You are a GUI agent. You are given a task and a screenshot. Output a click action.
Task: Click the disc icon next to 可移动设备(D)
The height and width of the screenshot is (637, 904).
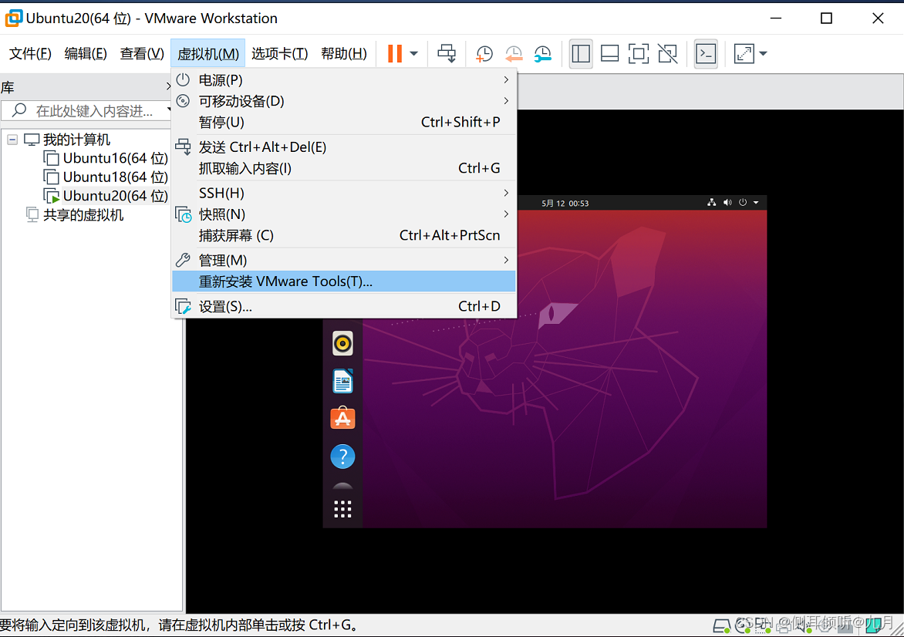pos(183,101)
